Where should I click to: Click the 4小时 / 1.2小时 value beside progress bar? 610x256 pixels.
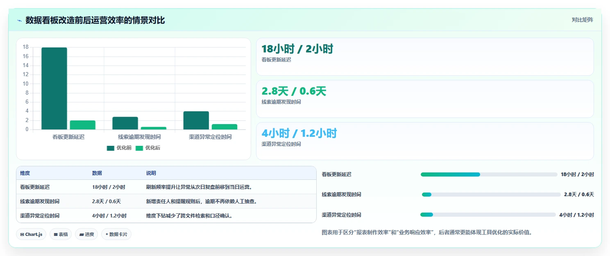click(x=576, y=215)
